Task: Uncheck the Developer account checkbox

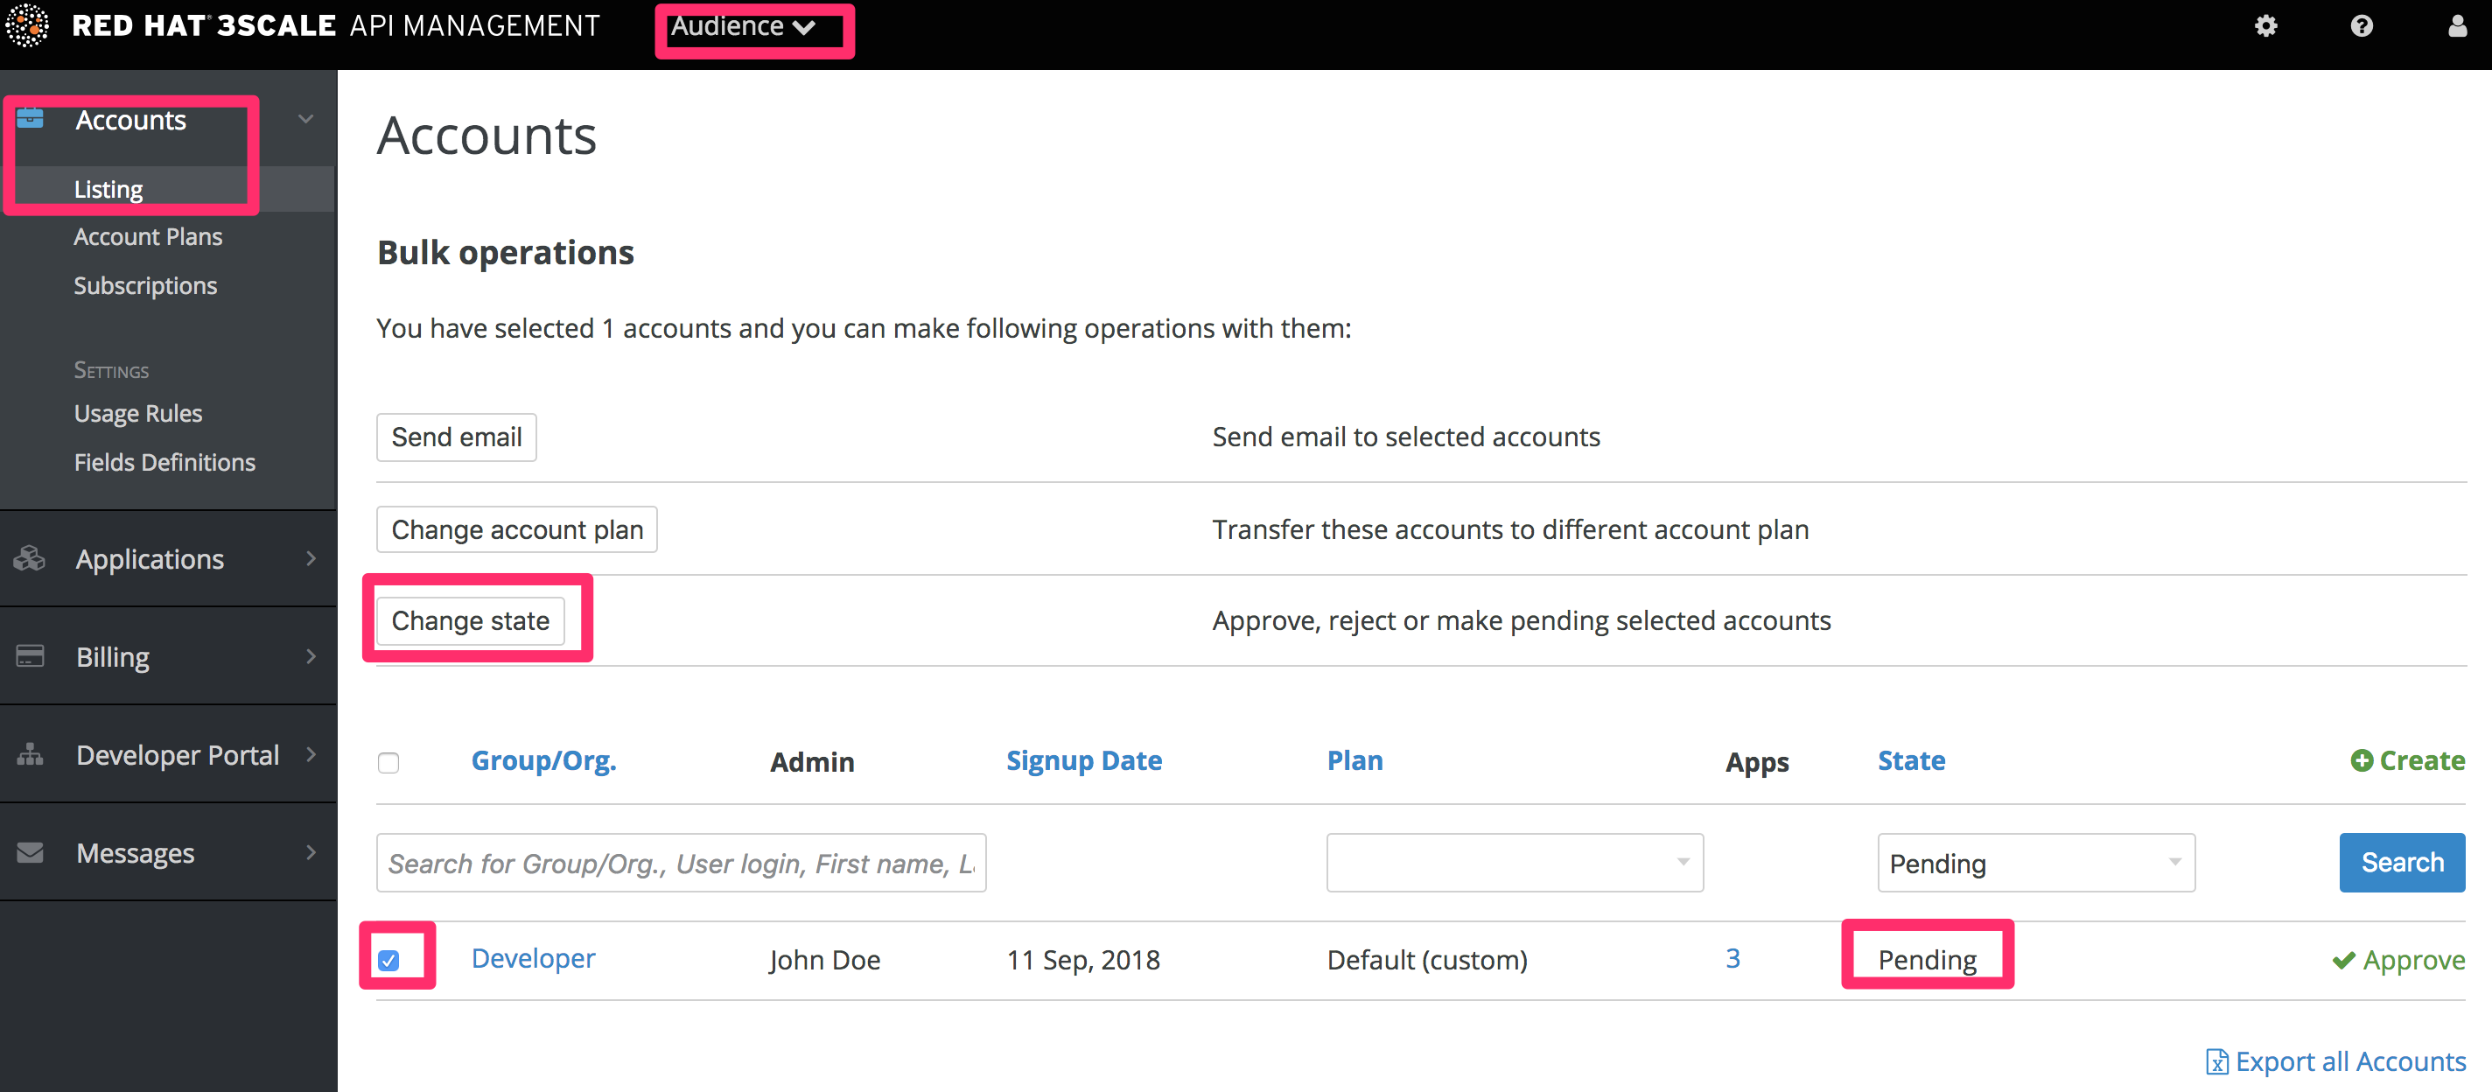Action: coord(388,961)
